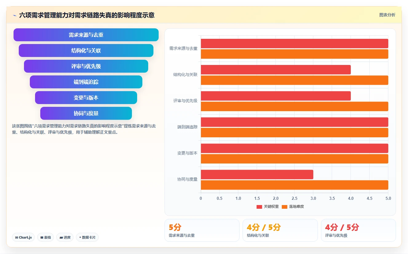Click the x-axis tick value 2.5
The width and height of the screenshot is (408, 254).
(295, 198)
